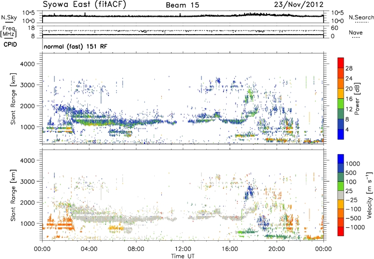Click the '-1000' tick on Velocity colorbar
This screenshot has height=259, width=374.
pyautogui.click(x=355, y=227)
